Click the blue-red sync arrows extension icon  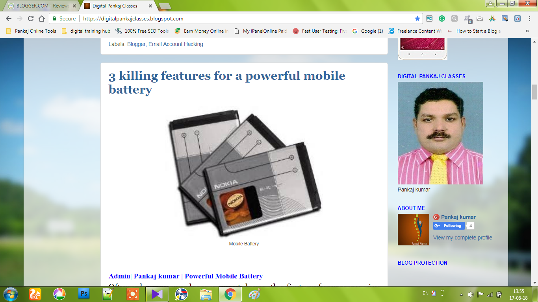pos(518,18)
